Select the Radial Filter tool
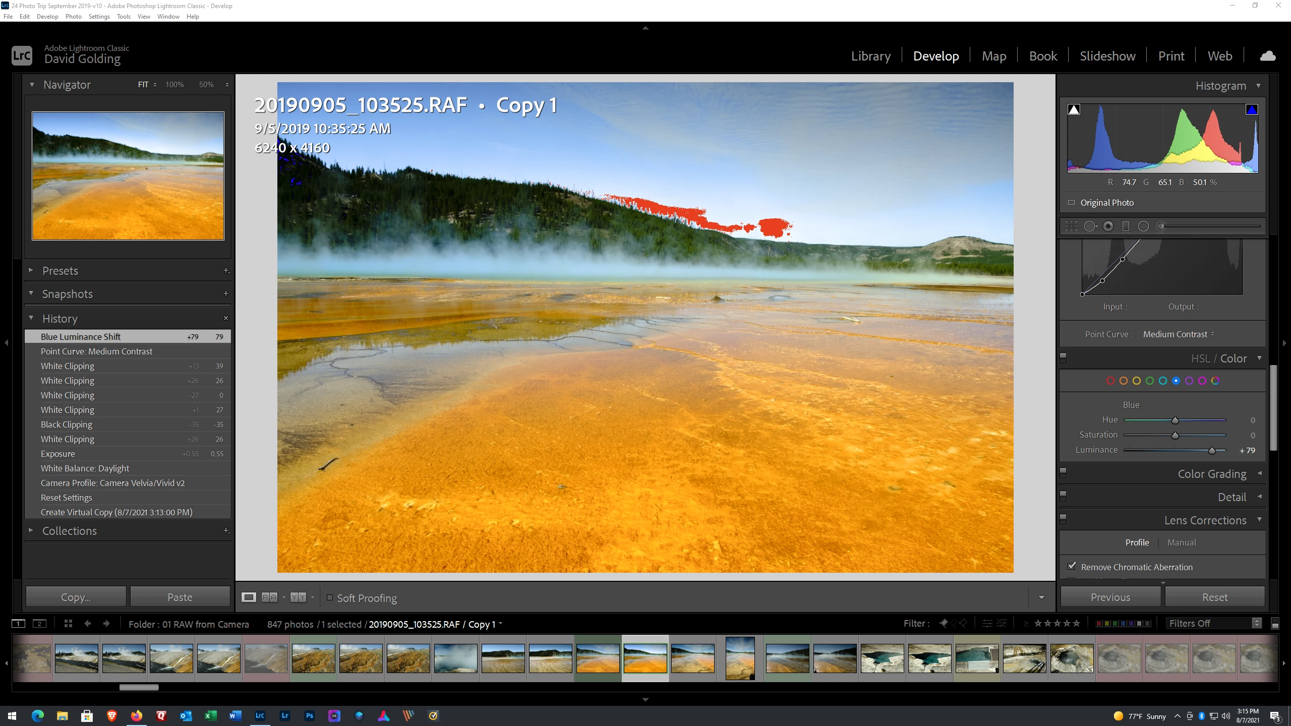Screen dimensions: 1291x726 pyautogui.click(x=1143, y=226)
